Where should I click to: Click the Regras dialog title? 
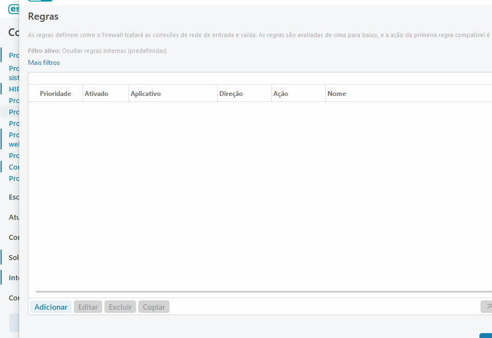(42, 16)
